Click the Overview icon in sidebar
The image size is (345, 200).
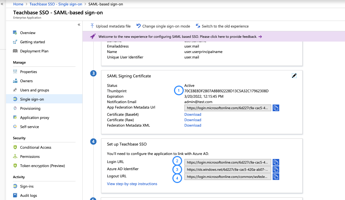click(x=15, y=33)
